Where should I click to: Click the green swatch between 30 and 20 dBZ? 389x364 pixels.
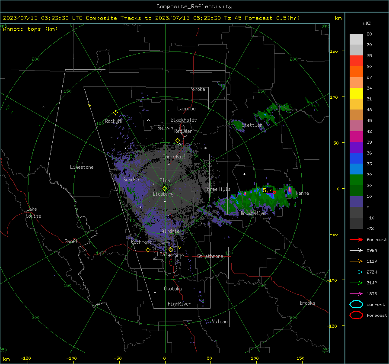tap(356, 180)
